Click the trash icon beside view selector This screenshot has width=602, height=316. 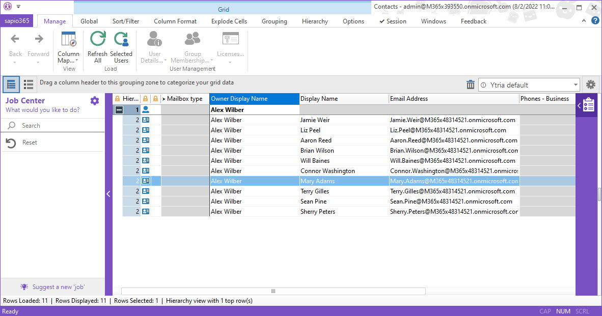[471, 85]
